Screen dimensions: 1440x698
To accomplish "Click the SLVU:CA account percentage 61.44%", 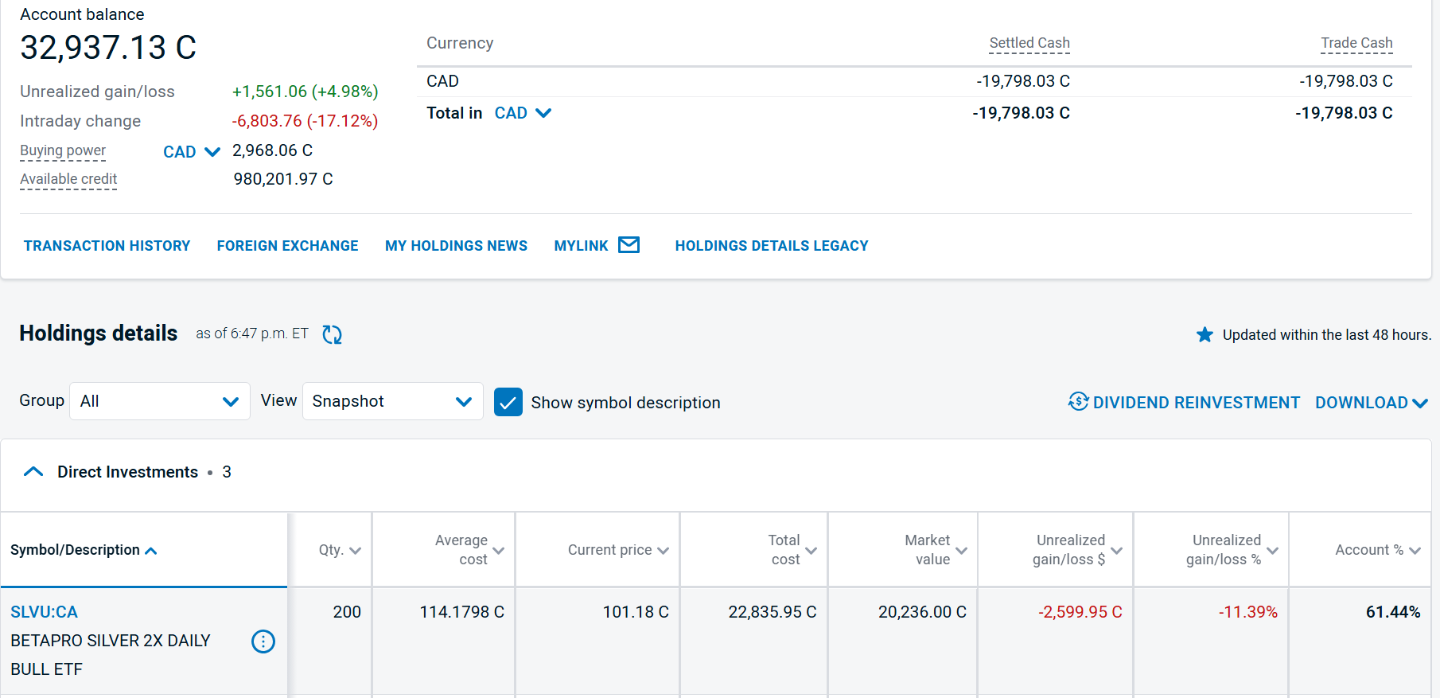I will coord(1393,612).
